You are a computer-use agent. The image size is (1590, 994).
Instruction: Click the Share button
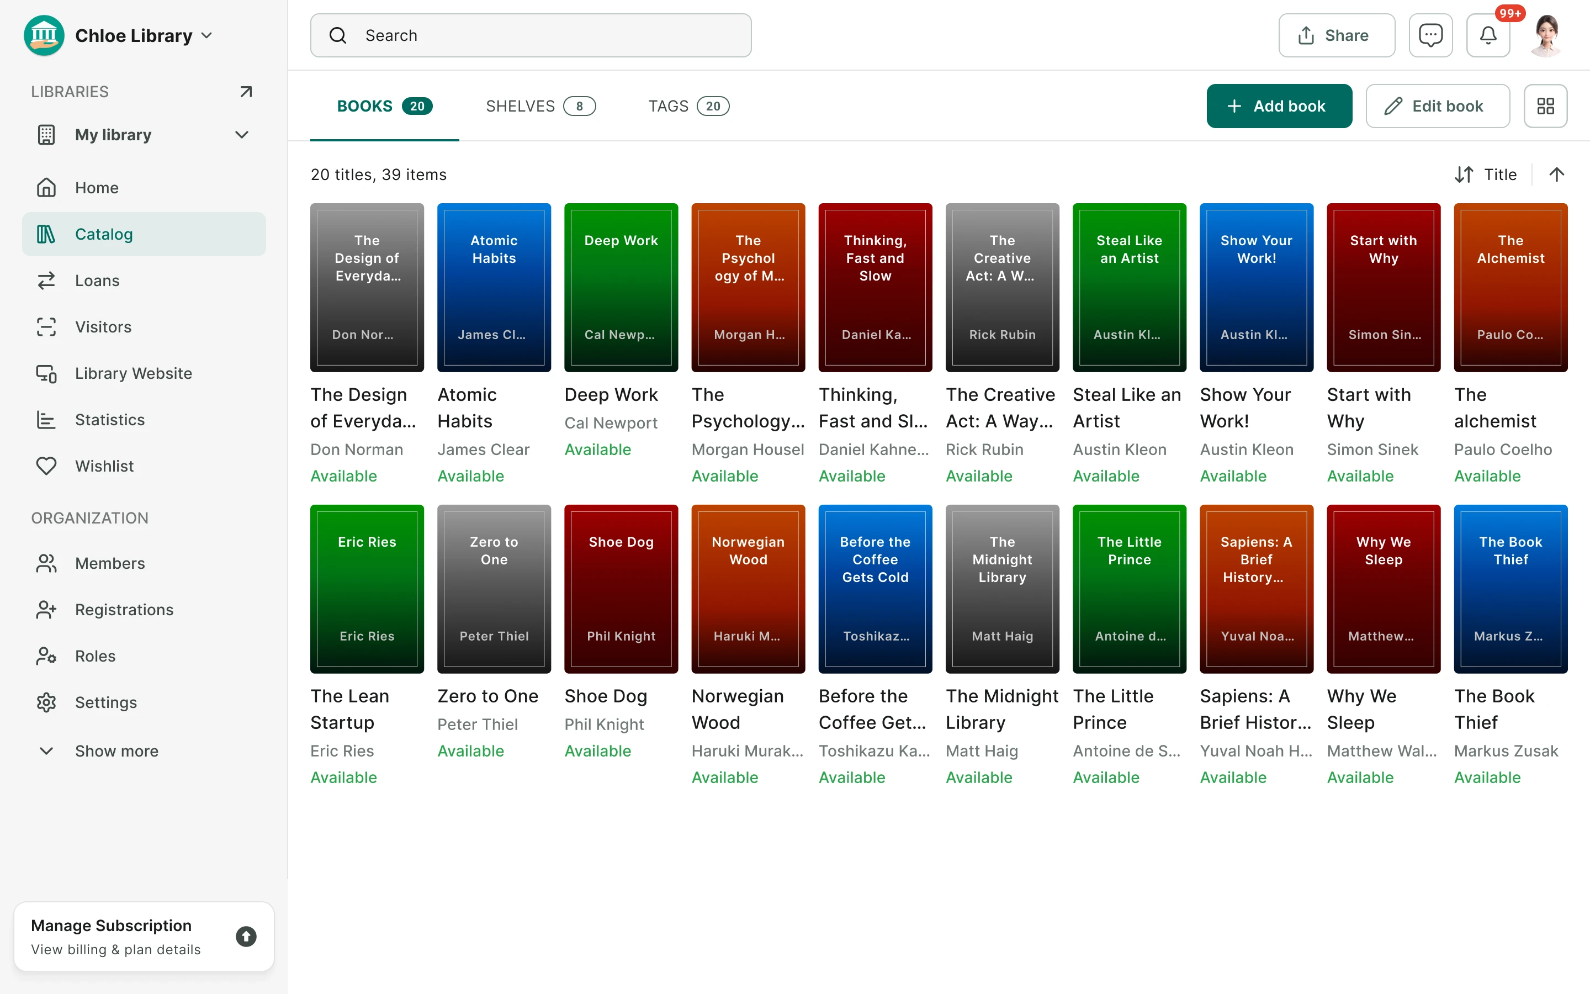(x=1337, y=35)
